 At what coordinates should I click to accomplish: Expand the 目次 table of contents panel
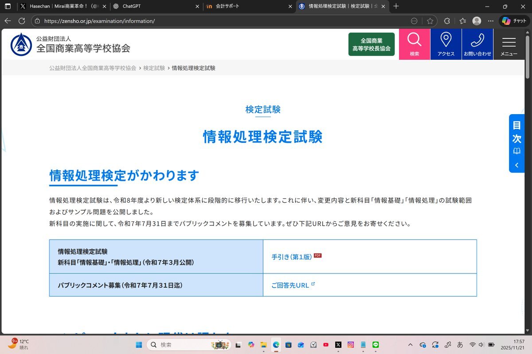pyautogui.click(x=516, y=143)
